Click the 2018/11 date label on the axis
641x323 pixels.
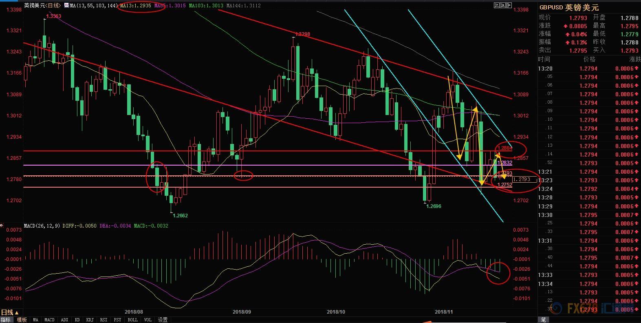[x=444, y=312]
